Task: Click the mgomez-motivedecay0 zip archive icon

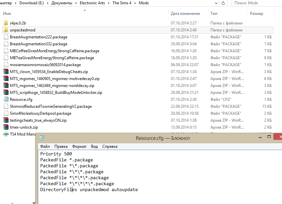Action: pyautogui.click(x=6, y=79)
